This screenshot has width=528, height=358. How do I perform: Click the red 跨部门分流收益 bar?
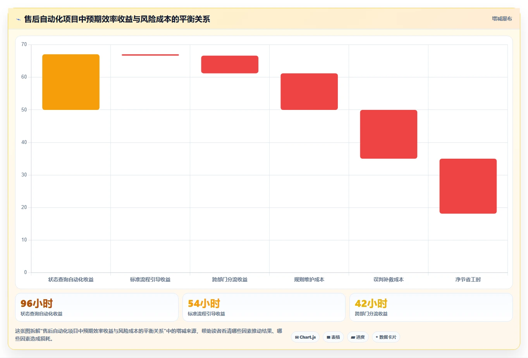point(230,64)
